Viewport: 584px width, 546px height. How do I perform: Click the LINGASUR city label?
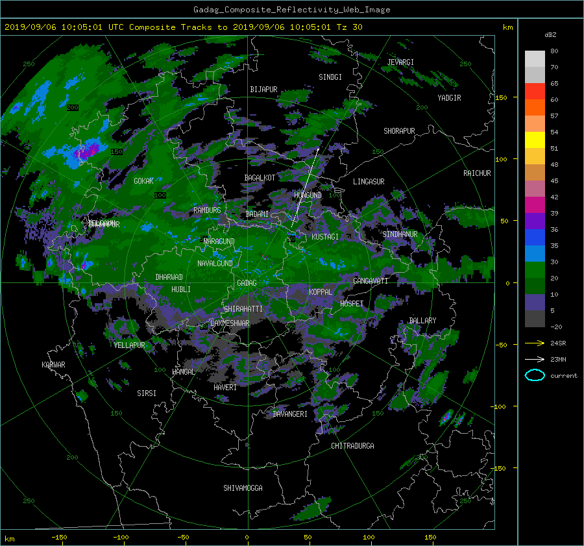click(369, 182)
